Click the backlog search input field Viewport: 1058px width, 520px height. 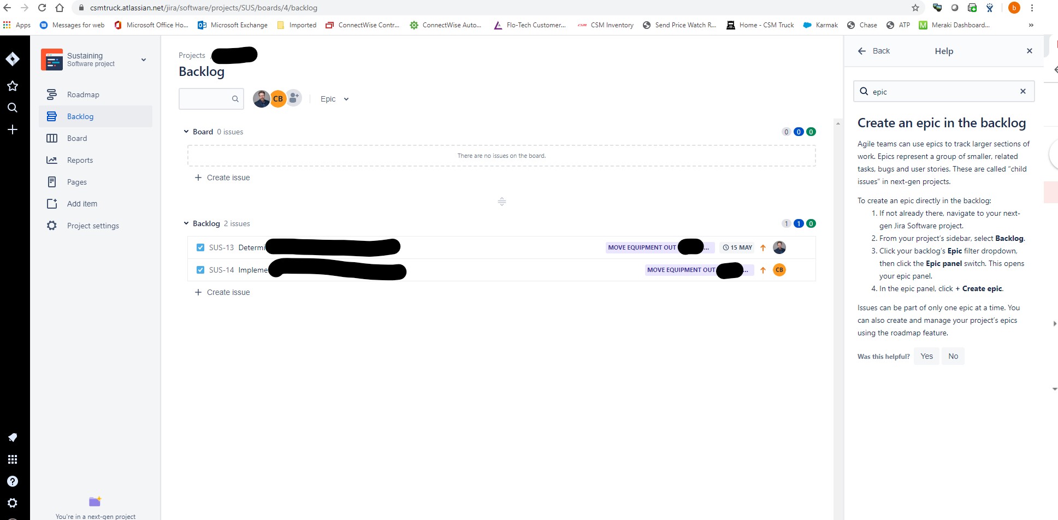pyautogui.click(x=211, y=99)
